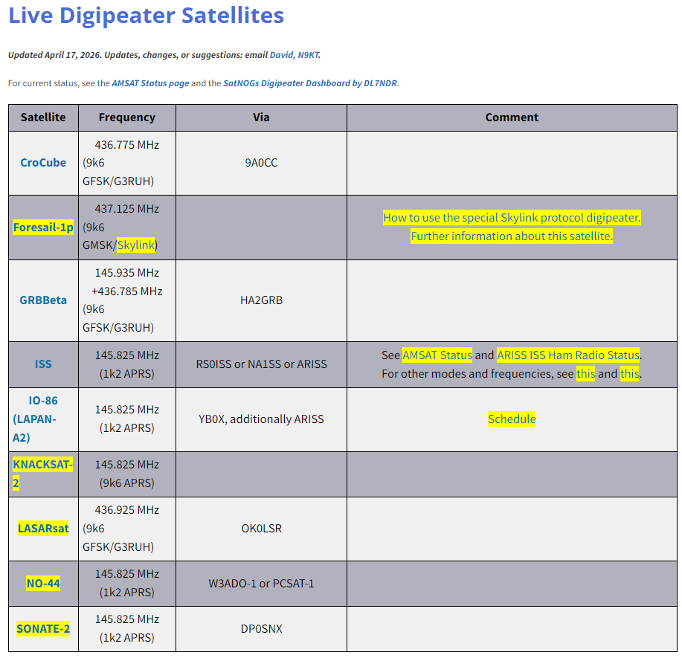
Task: Click 145.825 MHz in the NO-44 row
Action: [x=127, y=574]
